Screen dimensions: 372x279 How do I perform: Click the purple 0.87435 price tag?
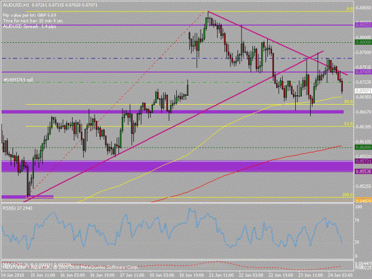[x=363, y=72]
